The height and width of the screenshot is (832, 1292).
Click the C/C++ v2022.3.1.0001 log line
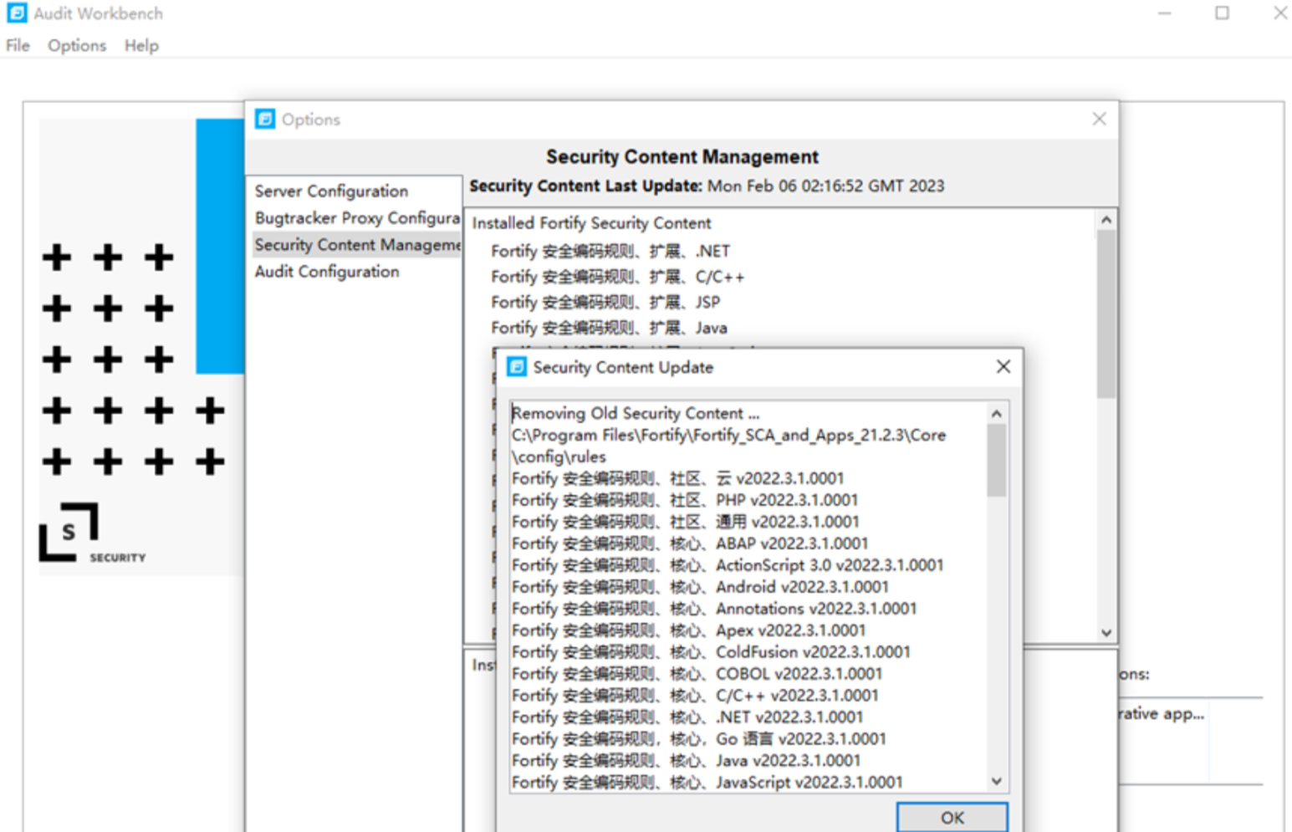[695, 696]
